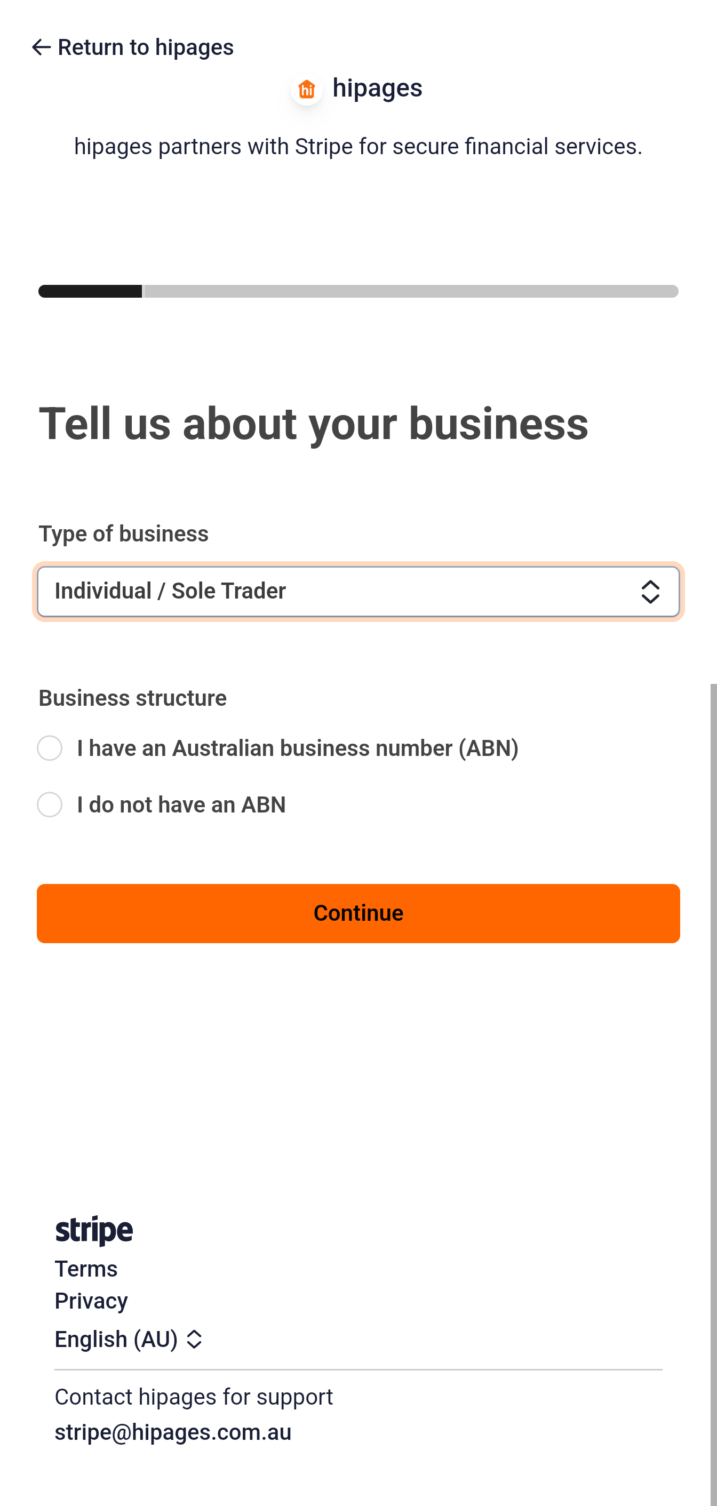The width and height of the screenshot is (717, 1506).
Task: Select 'I do not have an ABN' option
Action: point(50,805)
